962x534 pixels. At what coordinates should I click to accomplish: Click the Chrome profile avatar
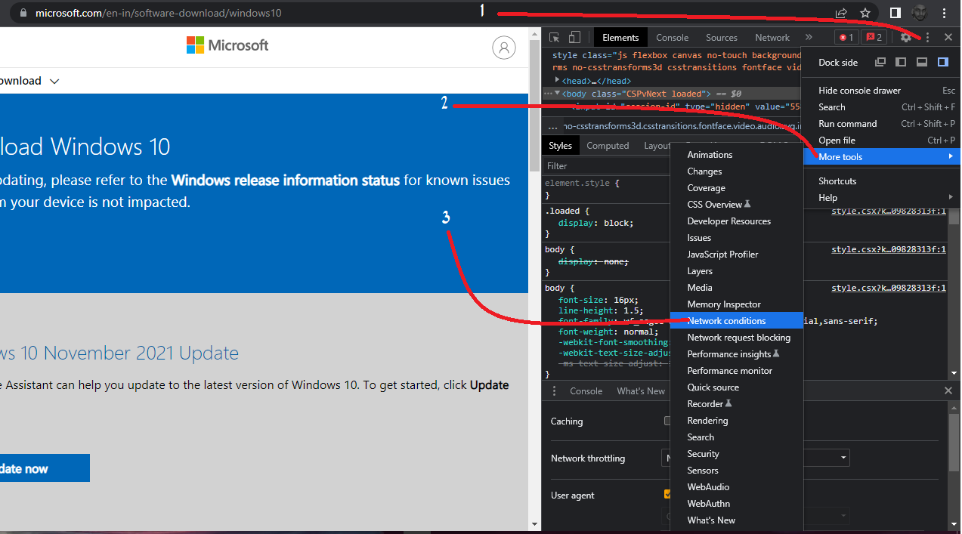pyautogui.click(x=919, y=13)
